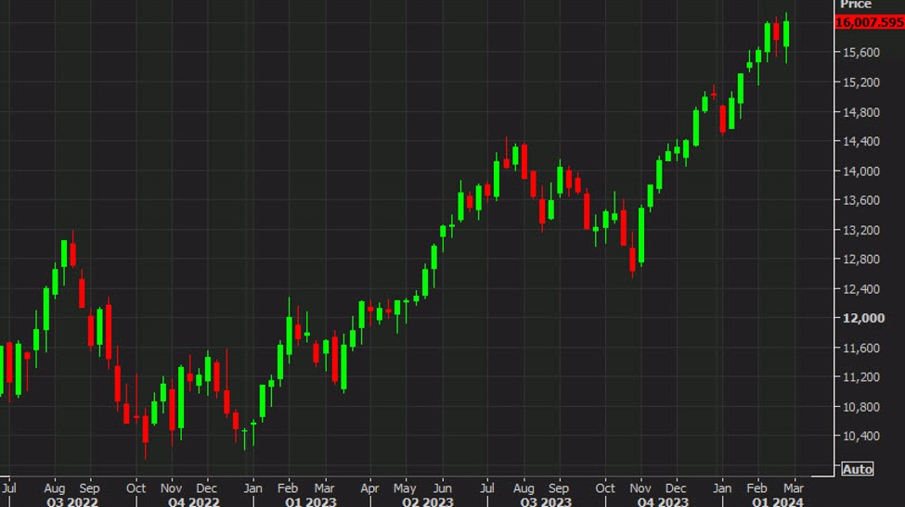The height and width of the screenshot is (507, 905).
Task: Click the Q4 2023 quarter label
Action: (663, 501)
